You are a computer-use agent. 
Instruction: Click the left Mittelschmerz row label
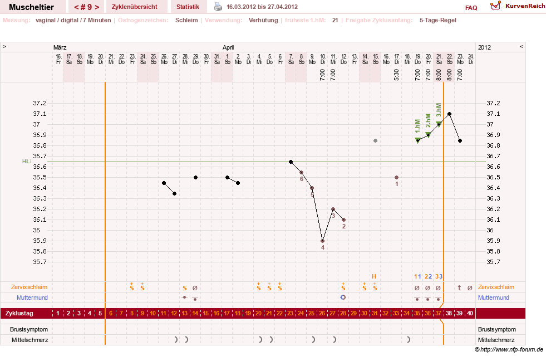[x=30, y=340]
